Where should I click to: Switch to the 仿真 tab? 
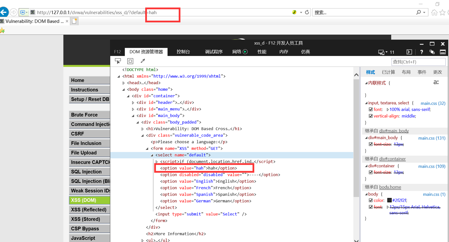(x=305, y=52)
